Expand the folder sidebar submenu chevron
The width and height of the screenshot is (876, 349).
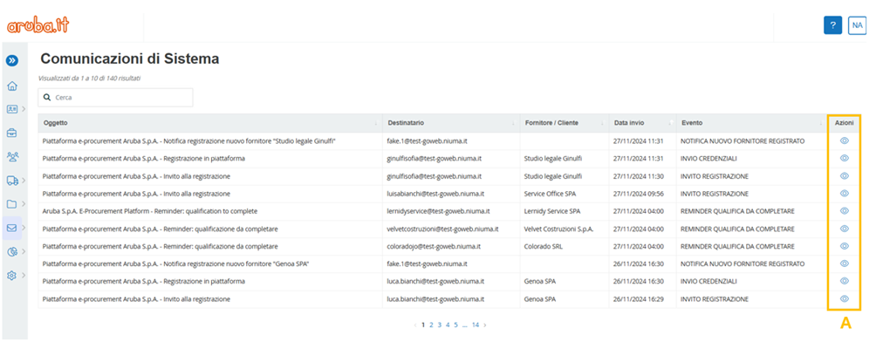click(x=24, y=204)
